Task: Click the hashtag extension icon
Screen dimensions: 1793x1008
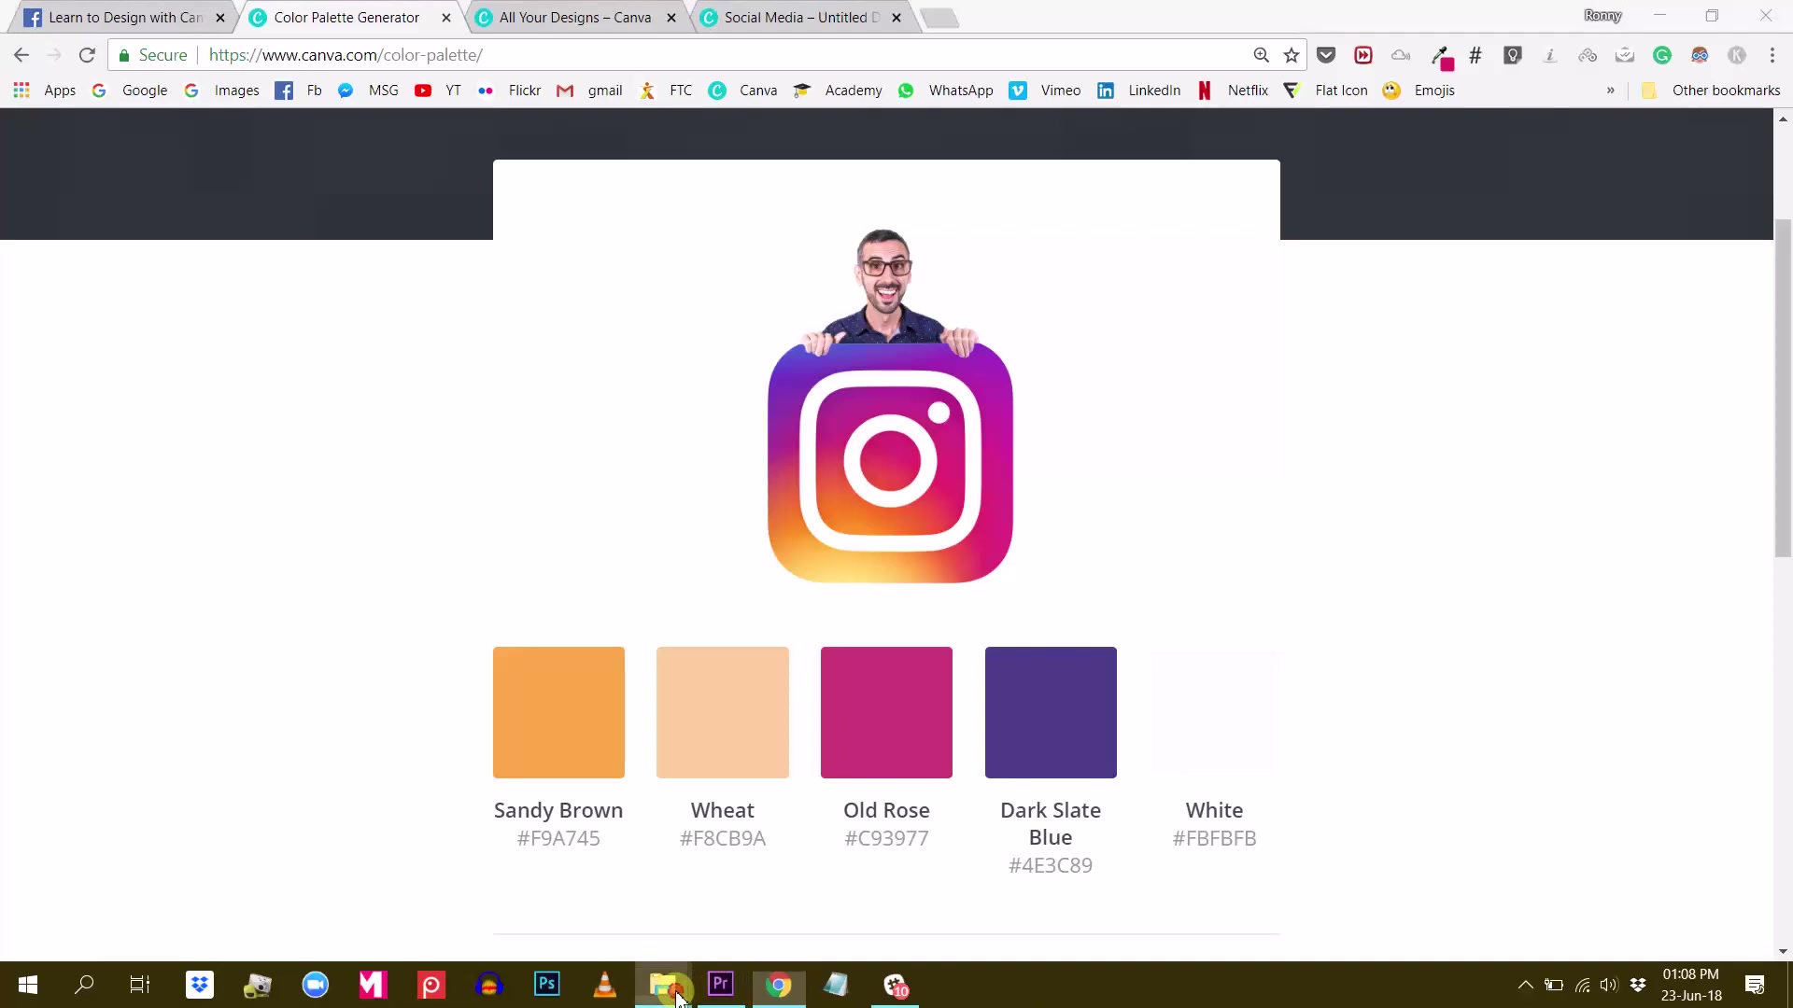Action: click(1475, 55)
